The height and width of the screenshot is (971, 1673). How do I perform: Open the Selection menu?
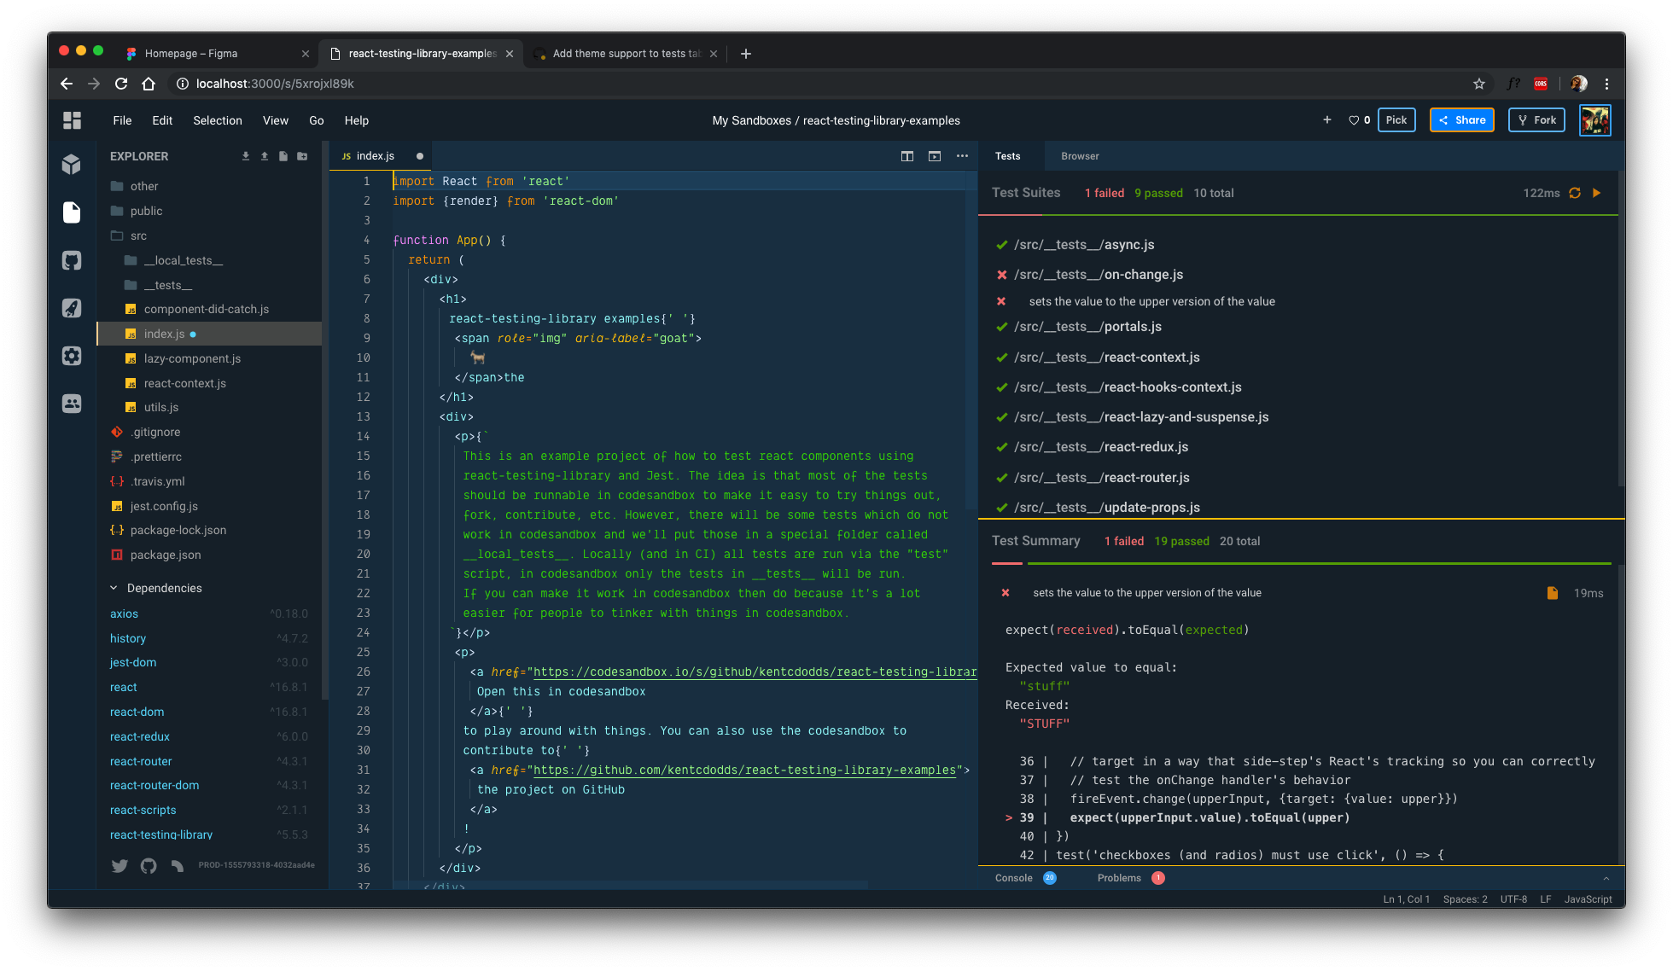pos(217,120)
